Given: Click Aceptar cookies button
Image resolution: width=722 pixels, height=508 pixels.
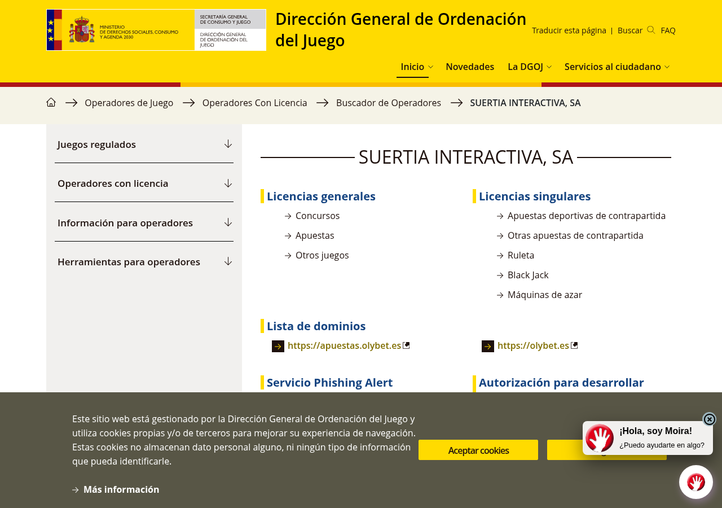Looking at the screenshot, I should pyautogui.click(x=478, y=450).
